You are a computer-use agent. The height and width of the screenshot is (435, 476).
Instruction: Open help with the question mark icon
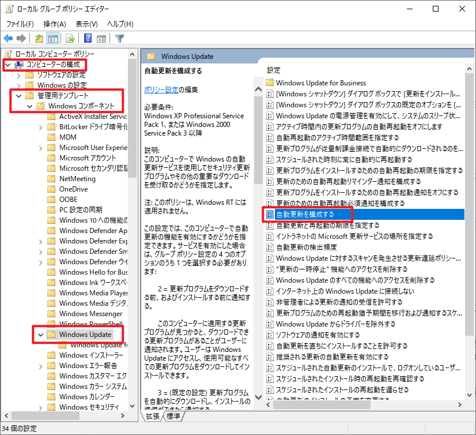coord(88,38)
